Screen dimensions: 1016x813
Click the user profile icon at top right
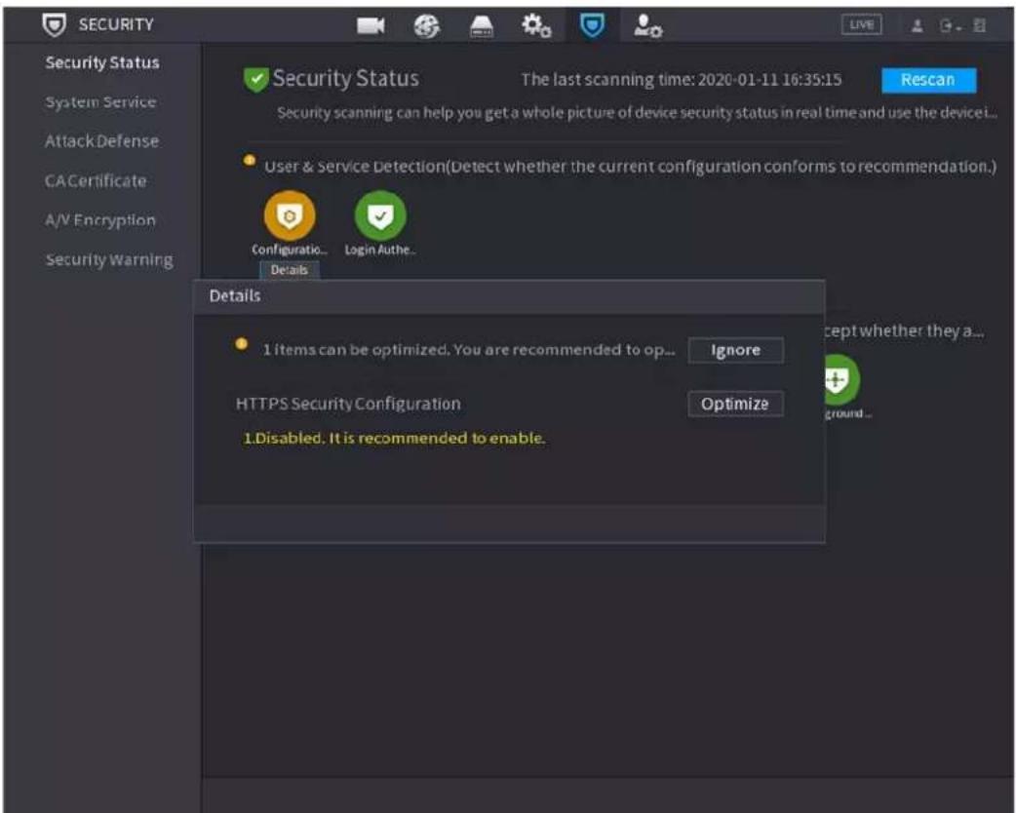pyautogui.click(x=917, y=26)
